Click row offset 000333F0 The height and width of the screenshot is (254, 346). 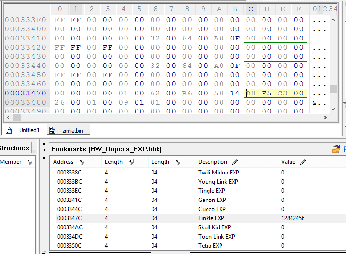[x=26, y=20]
